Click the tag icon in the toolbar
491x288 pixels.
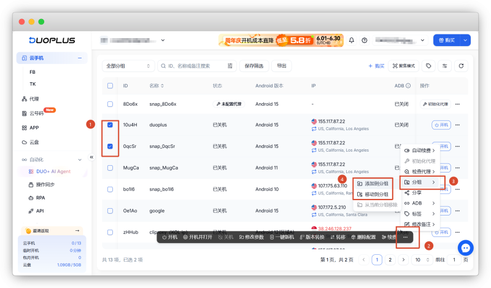pyautogui.click(x=428, y=66)
